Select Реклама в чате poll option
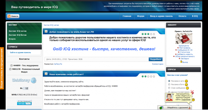 pos(169,81)
